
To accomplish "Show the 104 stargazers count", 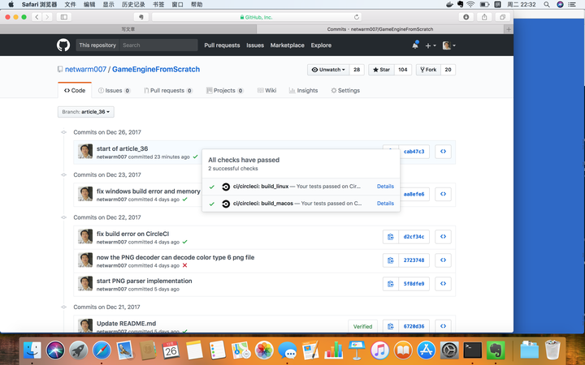I will 402,70.
